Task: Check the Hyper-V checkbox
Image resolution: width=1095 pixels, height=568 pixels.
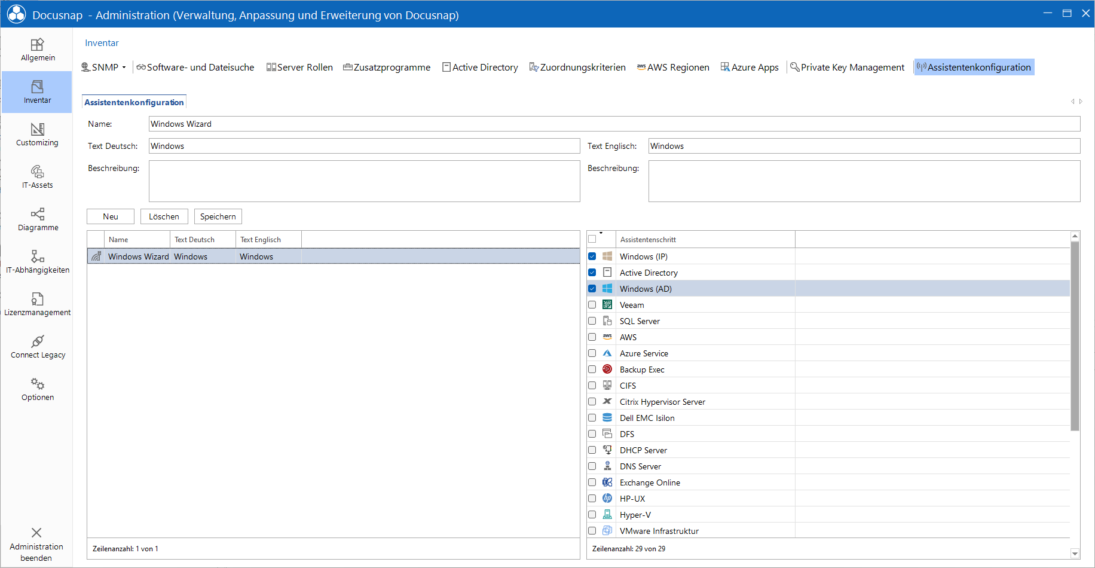Action: pos(592,515)
